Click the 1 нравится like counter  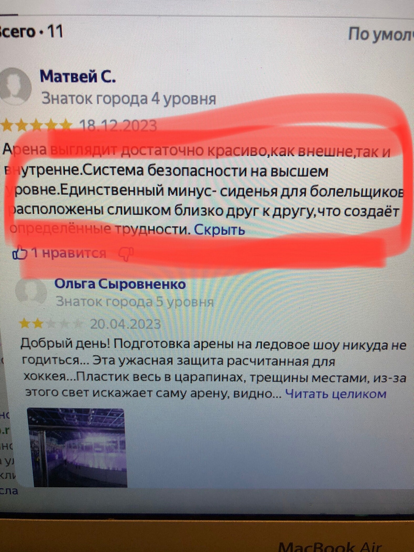(69, 253)
